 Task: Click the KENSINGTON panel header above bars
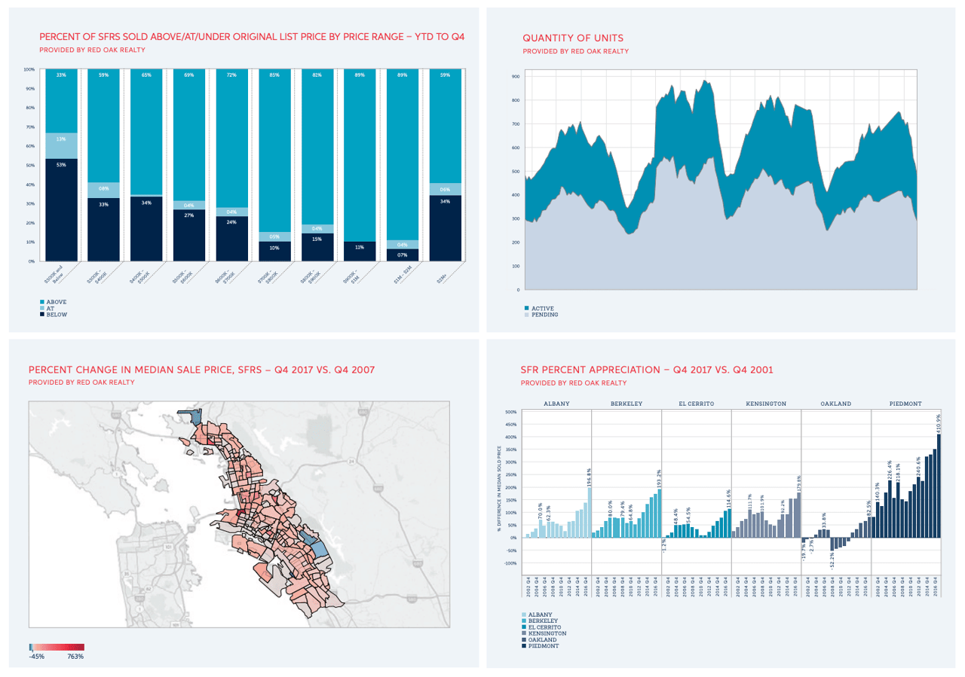point(766,404)
